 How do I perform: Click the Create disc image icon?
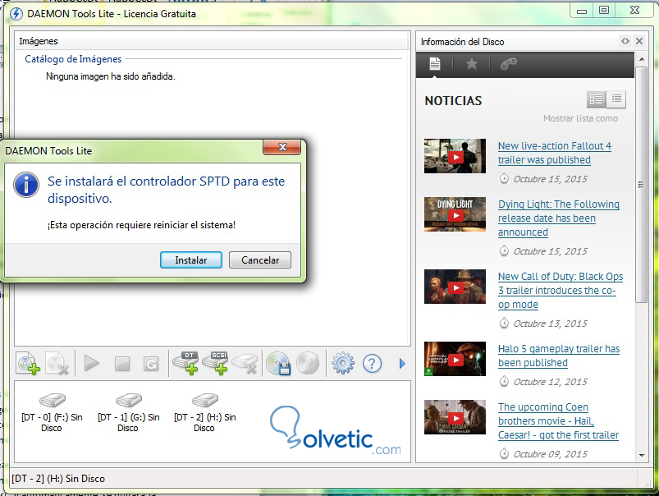(278, 363)
